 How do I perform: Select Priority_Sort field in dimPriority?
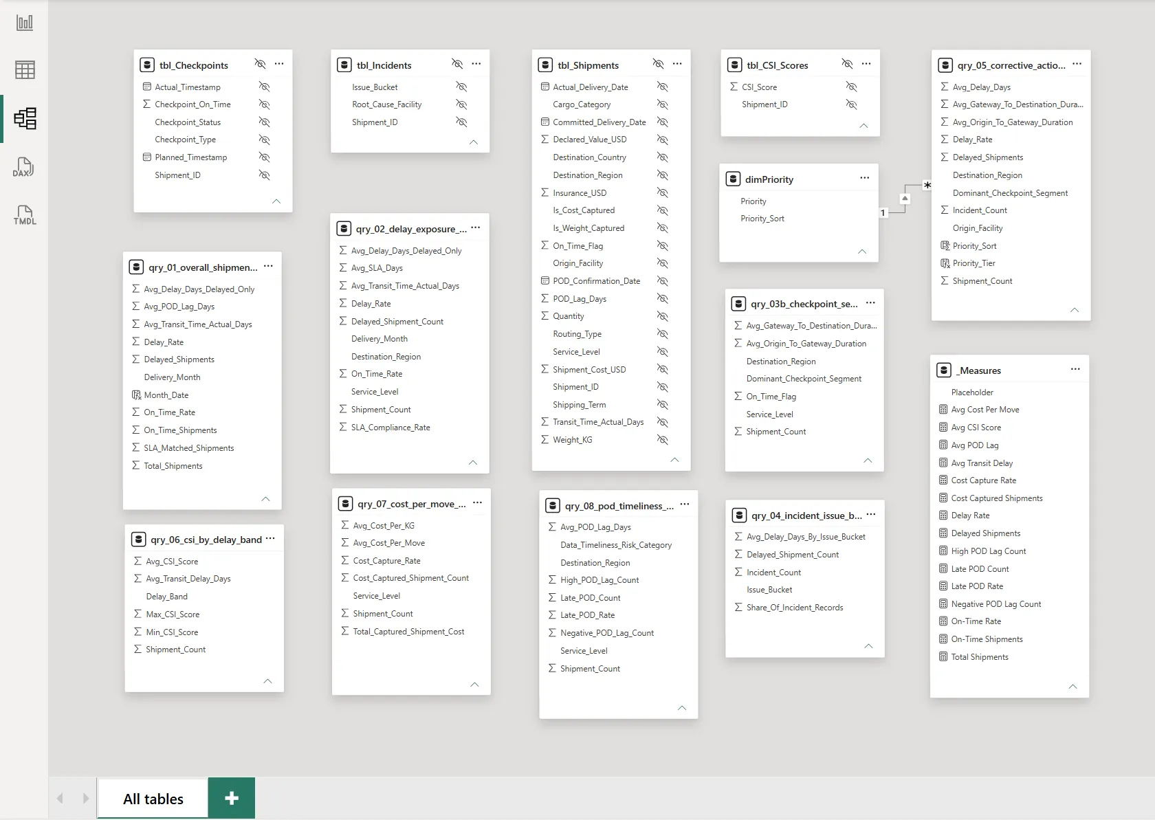coord(762,219)
